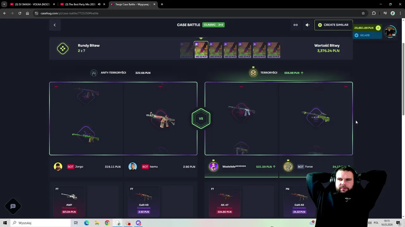Image resolution: width=405 pixels, height=227 pixels.
Task: Click the Rundy Bitew dice icon
Action: 63,48
